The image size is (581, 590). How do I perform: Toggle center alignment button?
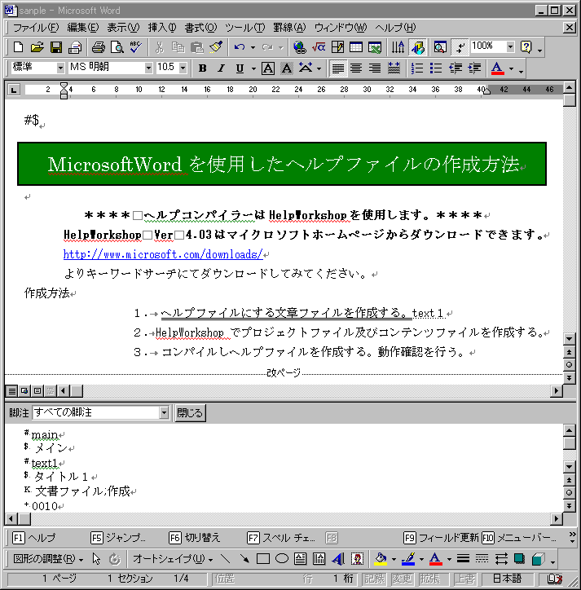tap(356, 68)
